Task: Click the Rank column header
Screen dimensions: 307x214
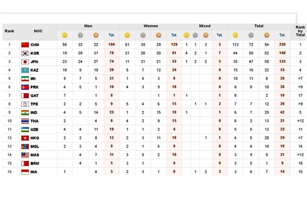Action: click(x=9, y=31)
